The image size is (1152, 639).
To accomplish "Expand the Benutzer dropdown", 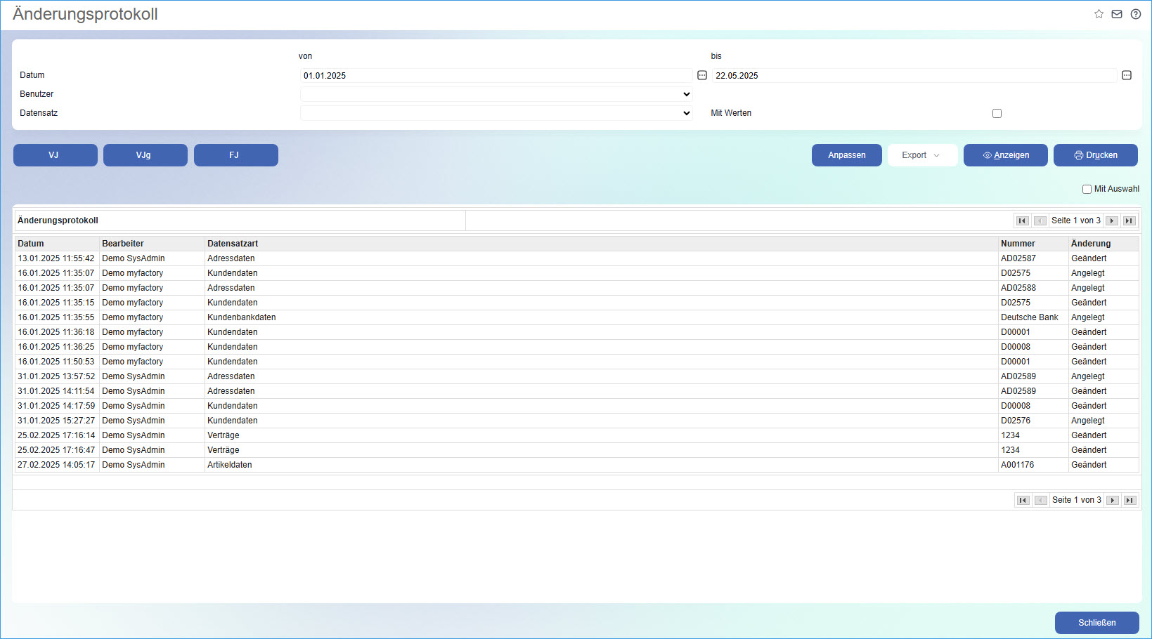I will (x=496, y=94).
